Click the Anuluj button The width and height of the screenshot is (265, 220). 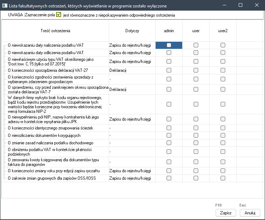(x=250, y=213)
